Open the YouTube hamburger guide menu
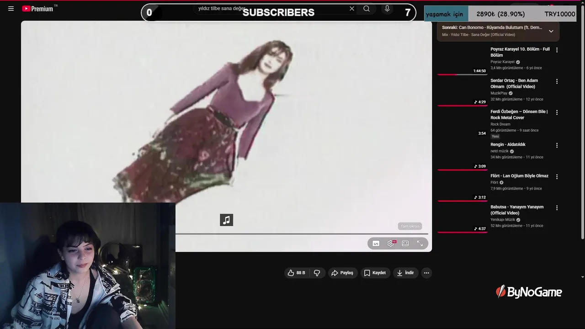585x329 pixels. (11, 9)
